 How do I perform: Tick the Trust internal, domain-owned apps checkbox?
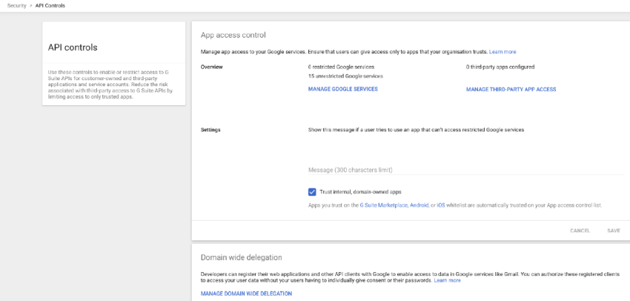tap(312, 191)
